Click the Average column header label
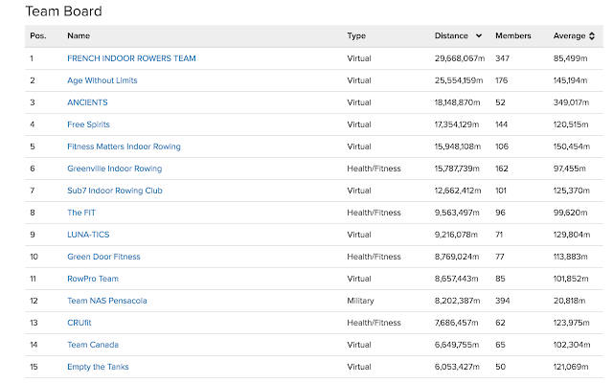This screenshot has height=383, width=613. point(569,36)
